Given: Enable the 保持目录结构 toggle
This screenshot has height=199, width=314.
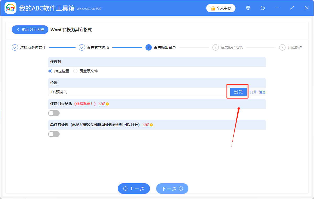Looking at the screenshot, I should click(54, 113).
